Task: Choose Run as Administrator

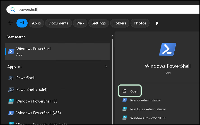Action: tap(146, 100)
